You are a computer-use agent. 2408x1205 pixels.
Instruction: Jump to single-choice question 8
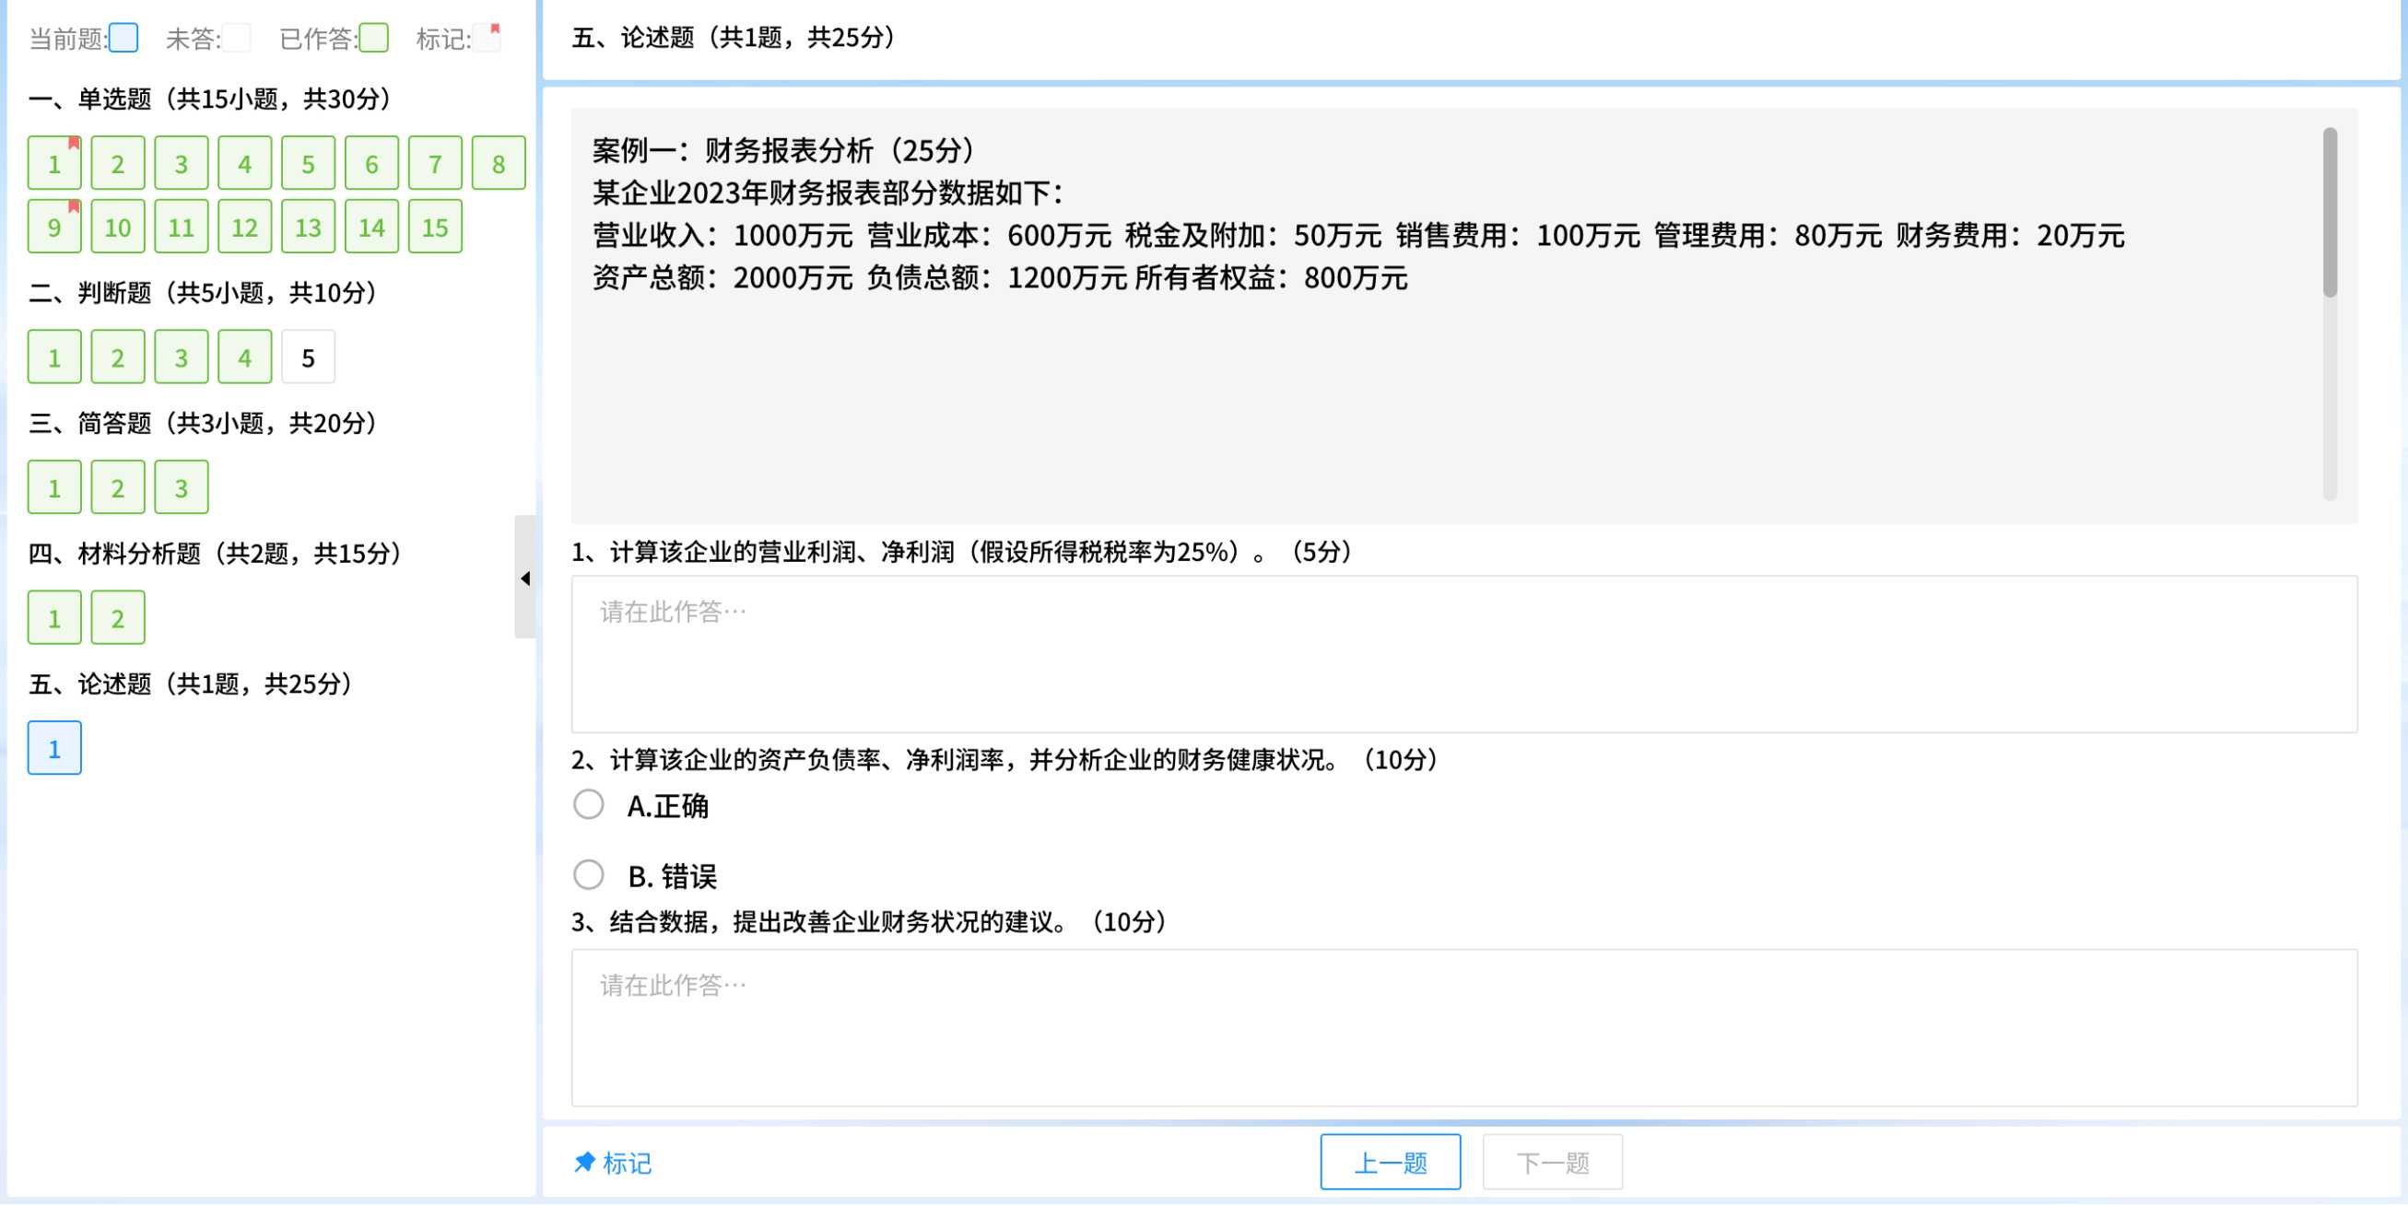pos(499,164)
